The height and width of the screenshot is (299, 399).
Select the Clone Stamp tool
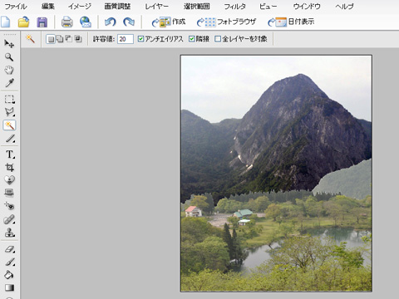[x=9, y=233]
